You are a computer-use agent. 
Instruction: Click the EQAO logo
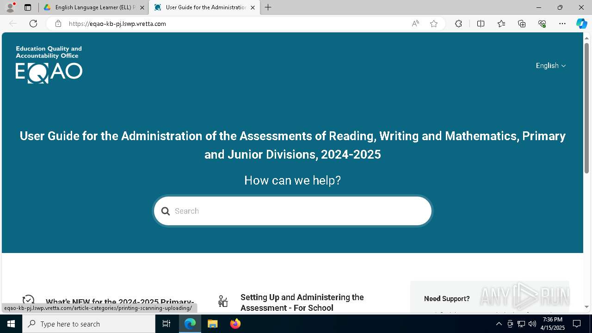click(49, 65)
